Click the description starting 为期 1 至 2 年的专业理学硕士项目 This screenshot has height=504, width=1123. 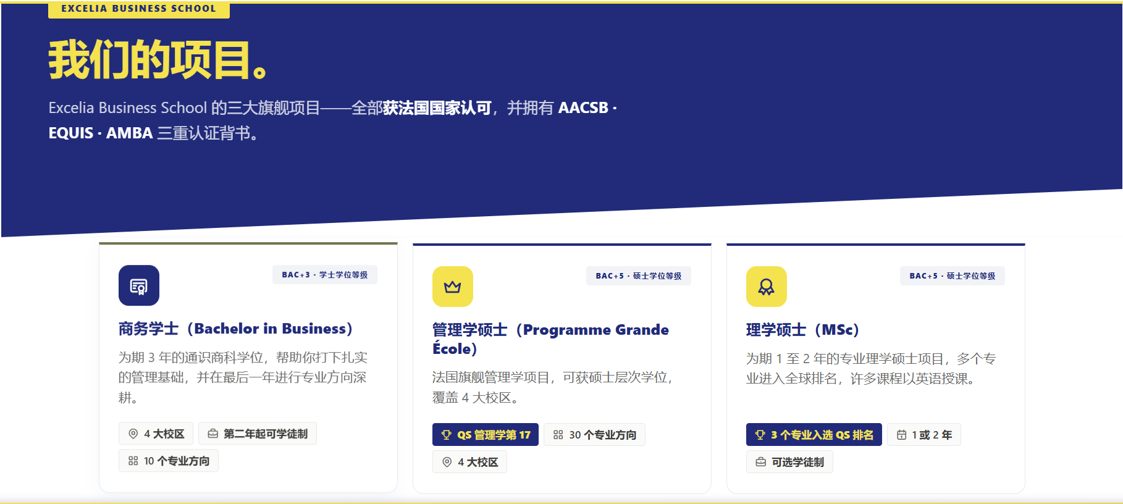coord(871,369)
